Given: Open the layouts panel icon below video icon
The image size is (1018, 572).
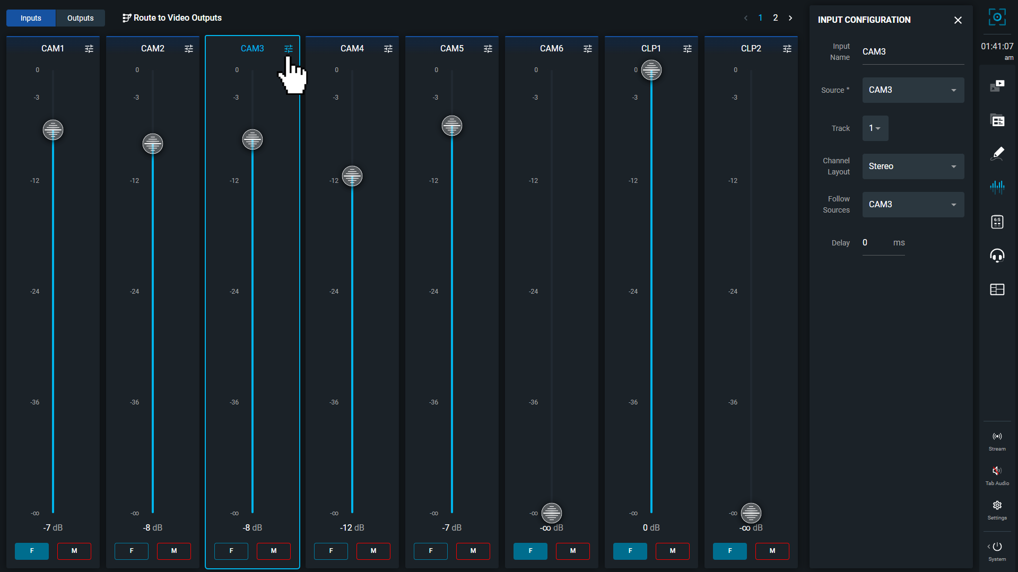Looking at the screenshot, I should click(997, 120).
